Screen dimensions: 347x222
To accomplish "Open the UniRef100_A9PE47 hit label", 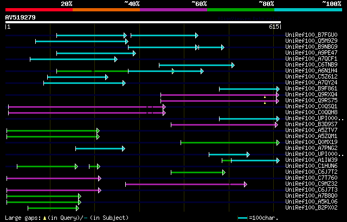I will tap(311, 53).
